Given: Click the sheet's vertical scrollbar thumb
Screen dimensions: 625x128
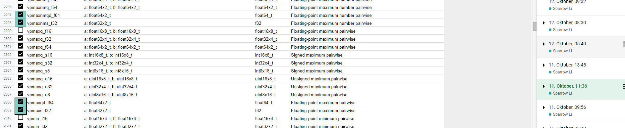Looking at the screenshot, I should tap(535, 26).
